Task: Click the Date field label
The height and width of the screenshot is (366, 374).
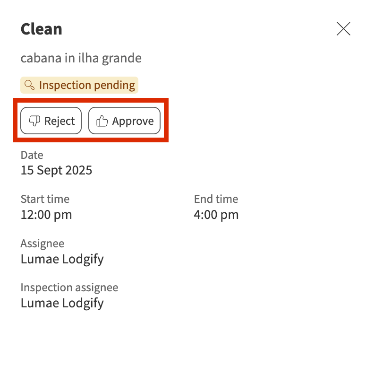Action: click(32, 155)
